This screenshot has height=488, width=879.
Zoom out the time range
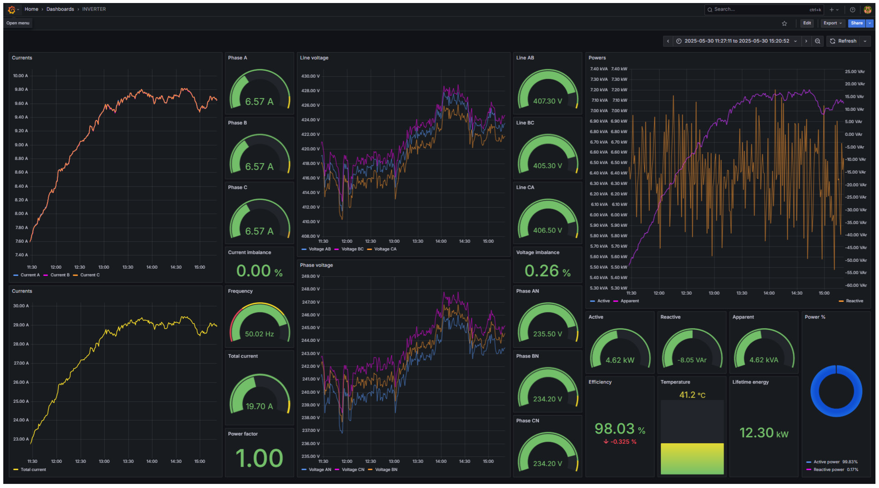pos(817,41)
